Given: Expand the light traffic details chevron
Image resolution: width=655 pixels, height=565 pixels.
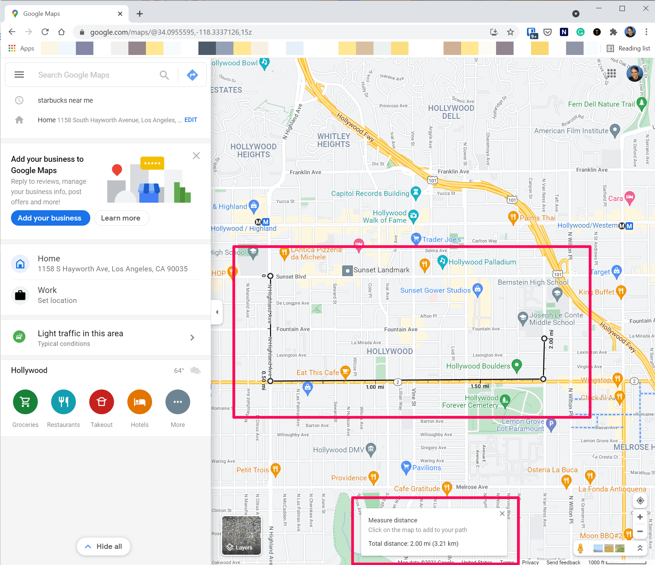Looking at the screenshot, I should click(x=192, y=338).
